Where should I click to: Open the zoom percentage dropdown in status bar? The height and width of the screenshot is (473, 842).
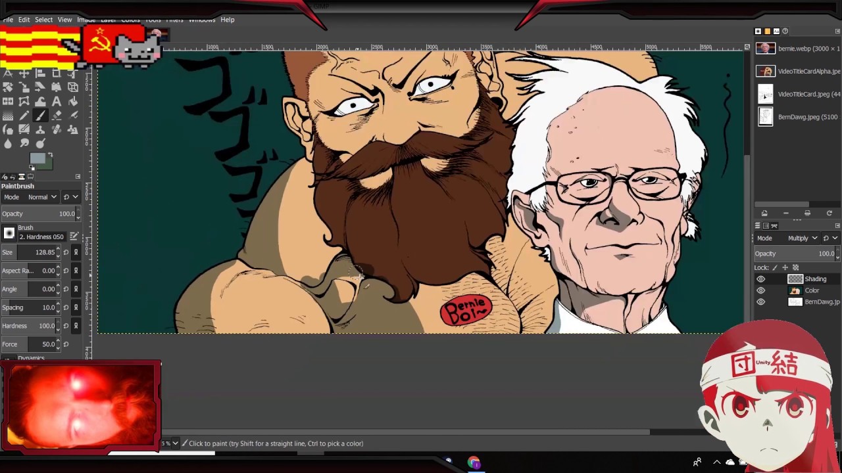175,443
